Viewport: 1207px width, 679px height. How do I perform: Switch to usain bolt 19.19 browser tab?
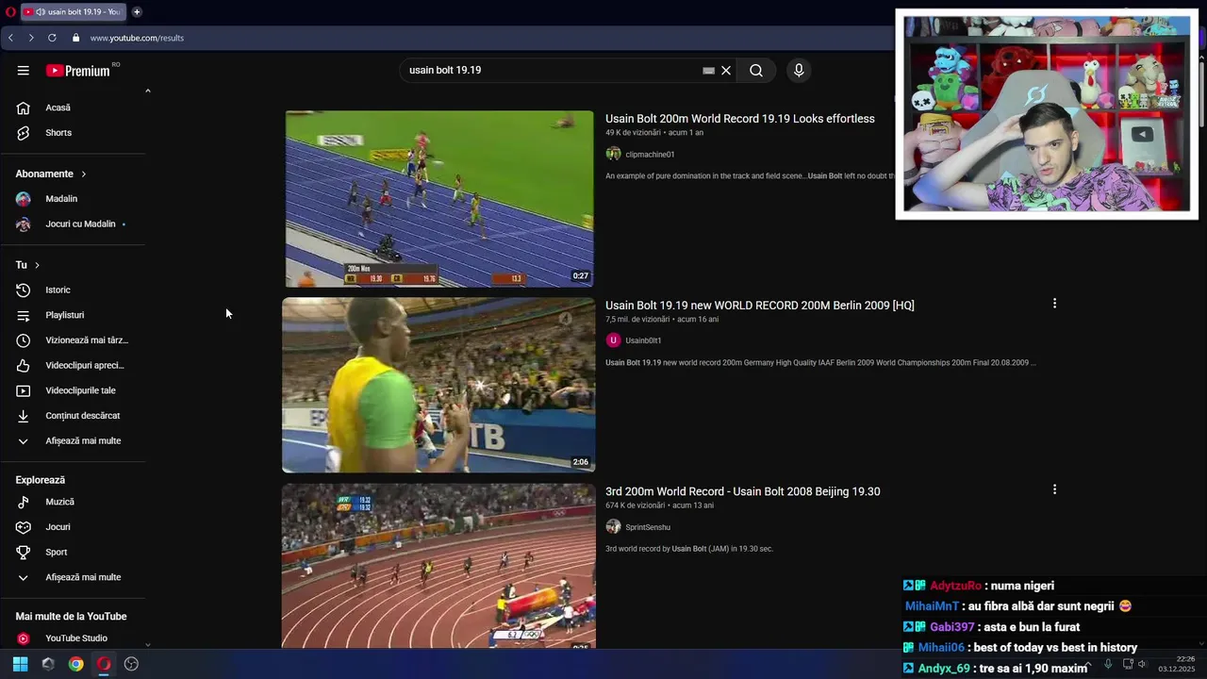[73, 12]
